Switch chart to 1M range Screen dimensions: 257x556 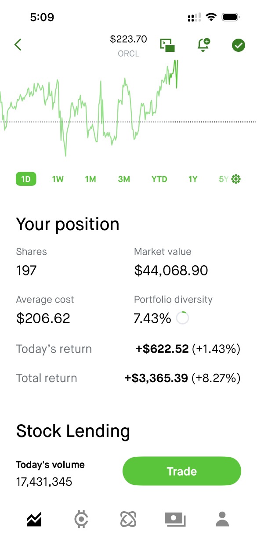pyautogui.click(x=90, y=179)
